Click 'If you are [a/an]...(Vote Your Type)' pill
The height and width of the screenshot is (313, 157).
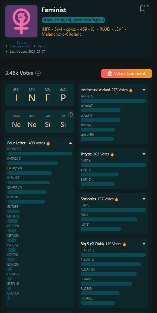(74, 20)
